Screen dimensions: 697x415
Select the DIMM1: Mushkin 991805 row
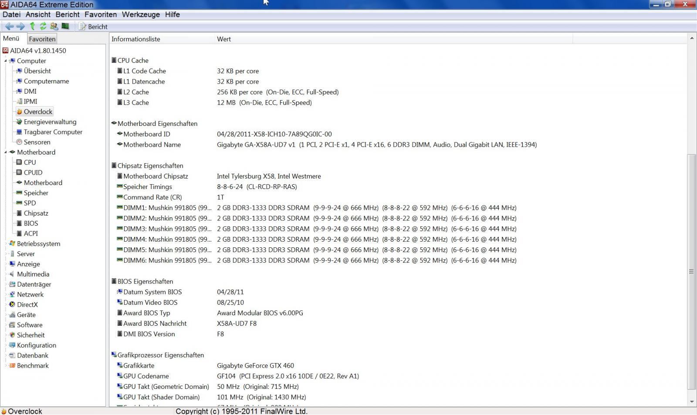click(x=398, y=208)
